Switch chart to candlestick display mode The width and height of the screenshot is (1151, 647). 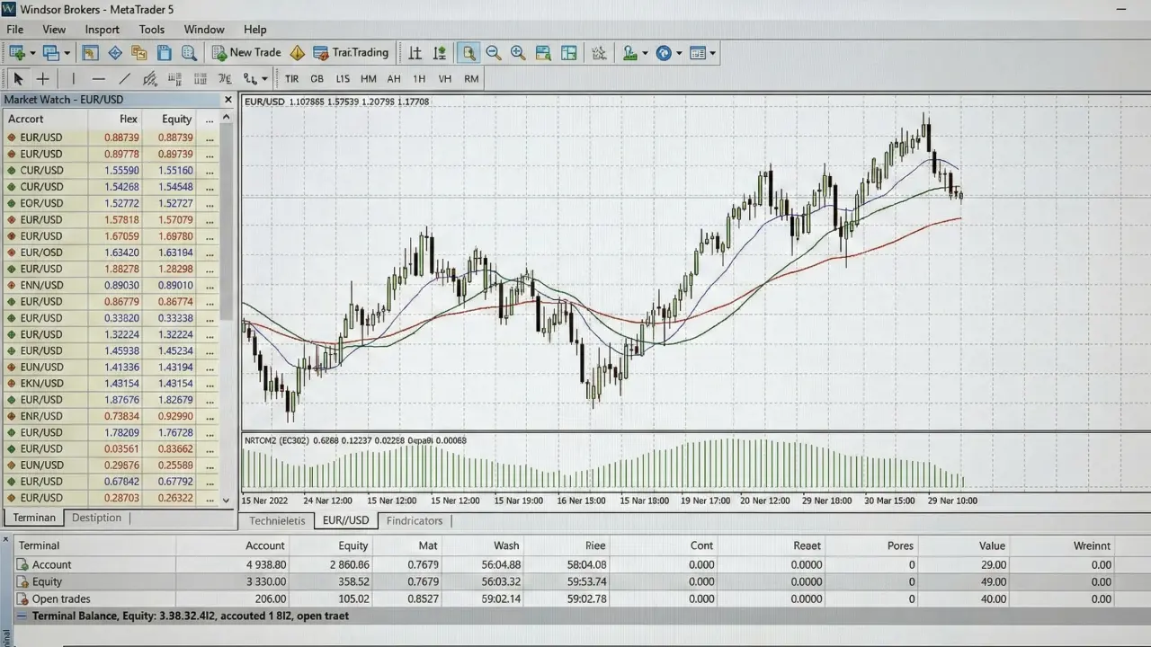coord(440,52)
